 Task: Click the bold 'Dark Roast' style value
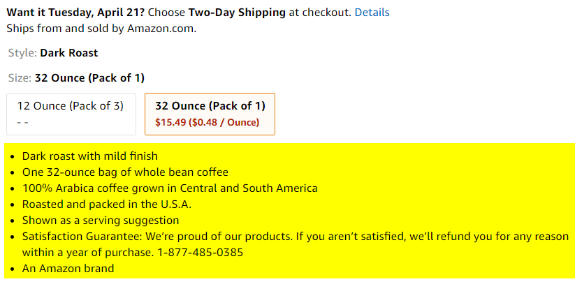coord(69,53)
